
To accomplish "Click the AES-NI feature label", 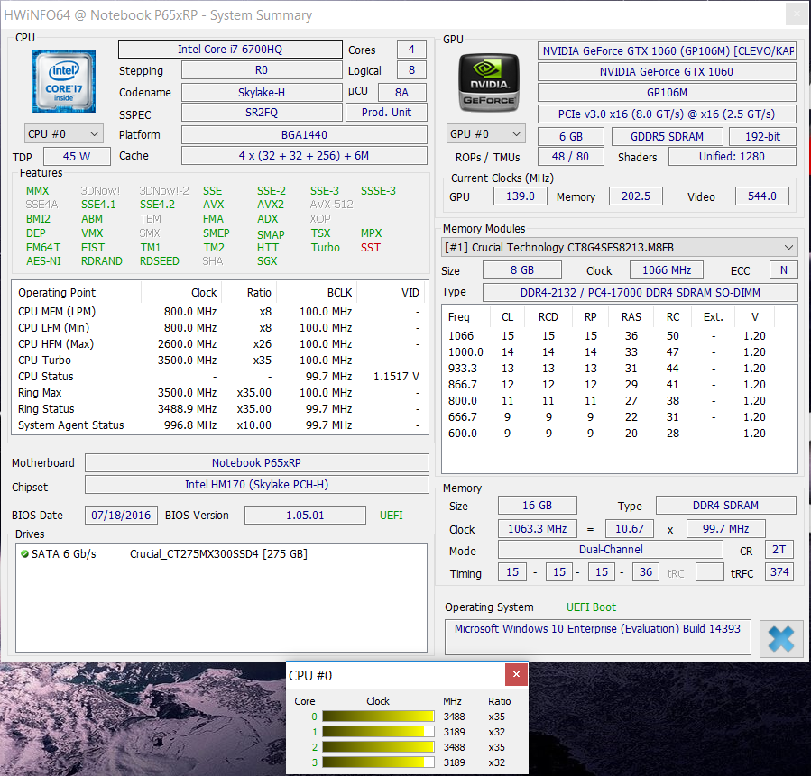I will tap(43, 261).
